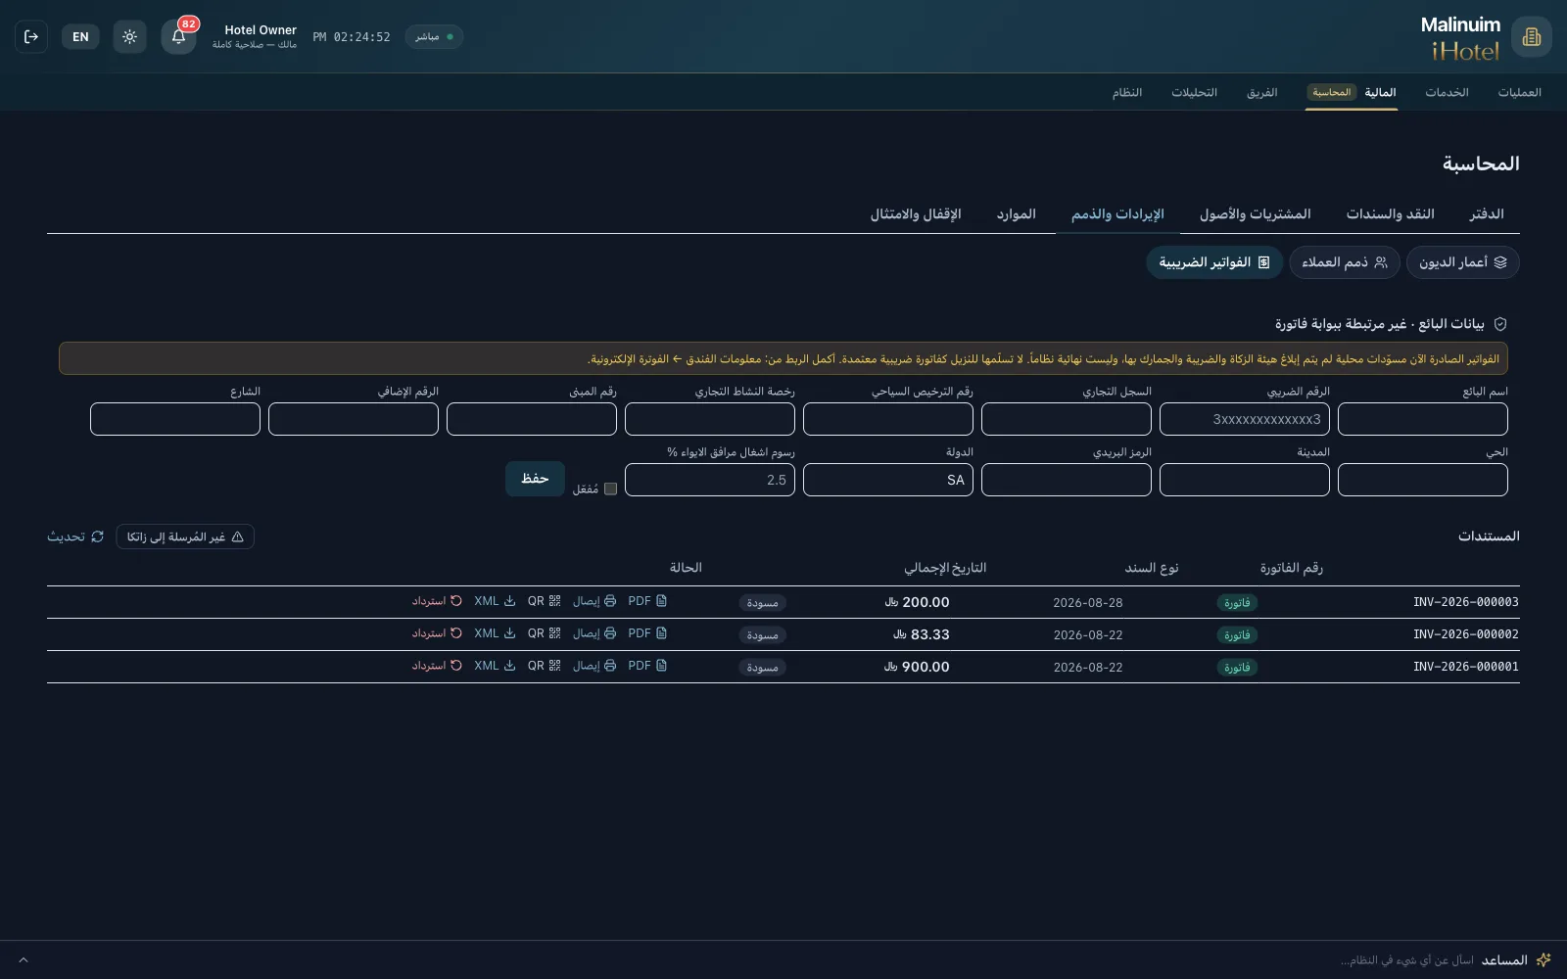Switch to الدفتر tab
This screenshot has width=1567, height=979.
(x=1486, y=213)
